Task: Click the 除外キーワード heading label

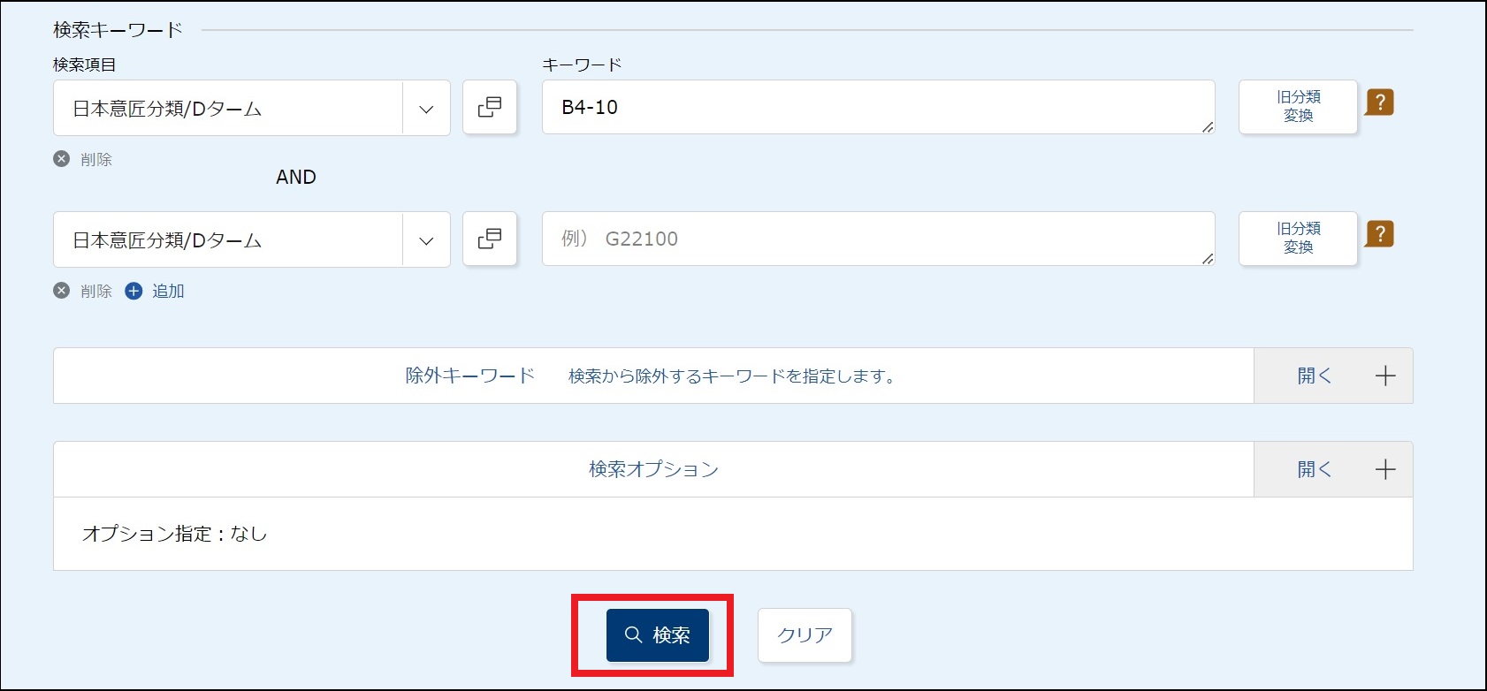Action: point(470,376)
